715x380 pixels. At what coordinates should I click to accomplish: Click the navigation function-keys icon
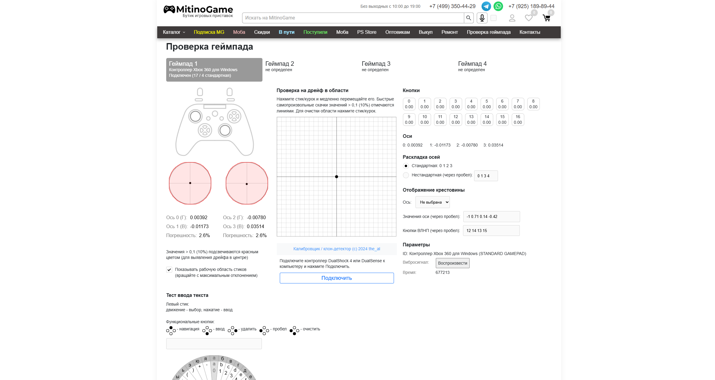[171, 330]
